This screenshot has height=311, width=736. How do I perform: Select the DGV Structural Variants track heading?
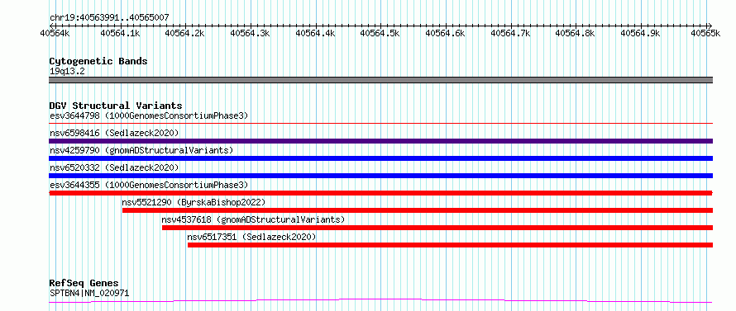pyautogui.click(x=116, y=106)
